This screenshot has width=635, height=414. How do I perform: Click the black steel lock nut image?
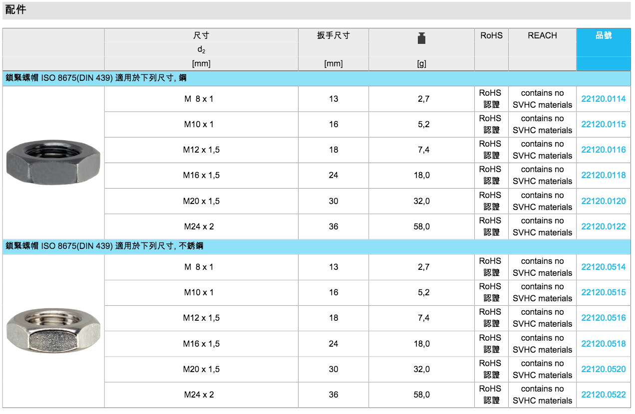(x=53, y=162)
